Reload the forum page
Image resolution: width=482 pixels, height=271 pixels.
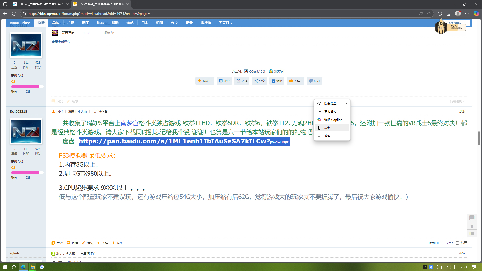(x=14, y=14)
